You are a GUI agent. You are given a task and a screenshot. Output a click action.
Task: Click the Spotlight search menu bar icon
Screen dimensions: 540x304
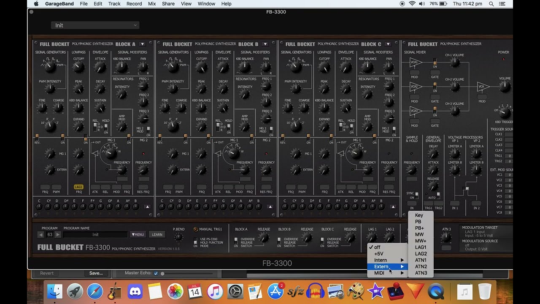[x=491, y=4]
